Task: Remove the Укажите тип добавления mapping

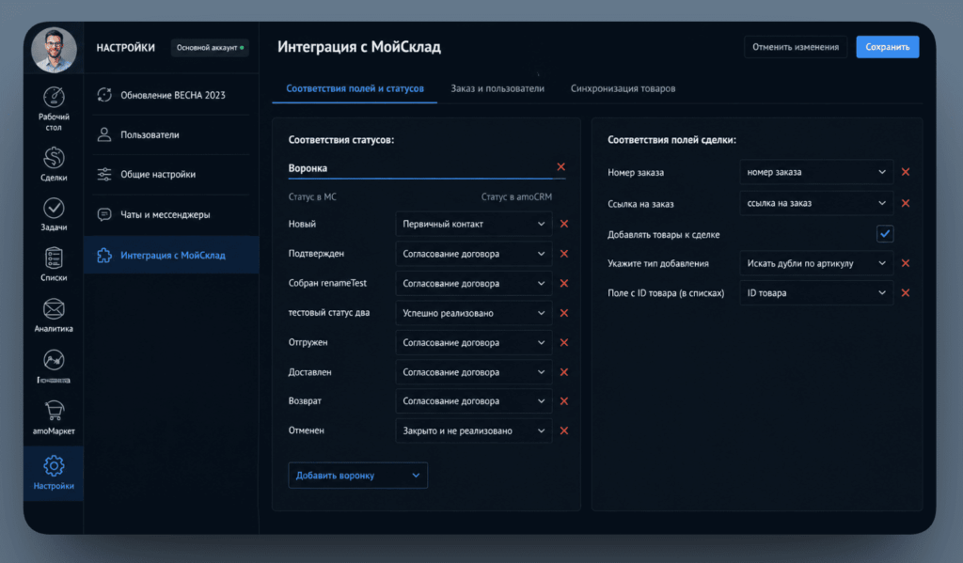Action: click(x=906, y=263)
